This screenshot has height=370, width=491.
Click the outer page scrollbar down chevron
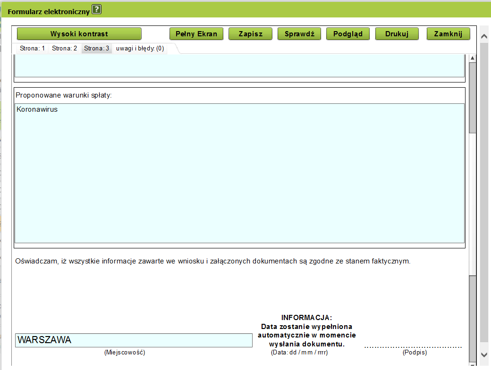[x=484, y=354]
